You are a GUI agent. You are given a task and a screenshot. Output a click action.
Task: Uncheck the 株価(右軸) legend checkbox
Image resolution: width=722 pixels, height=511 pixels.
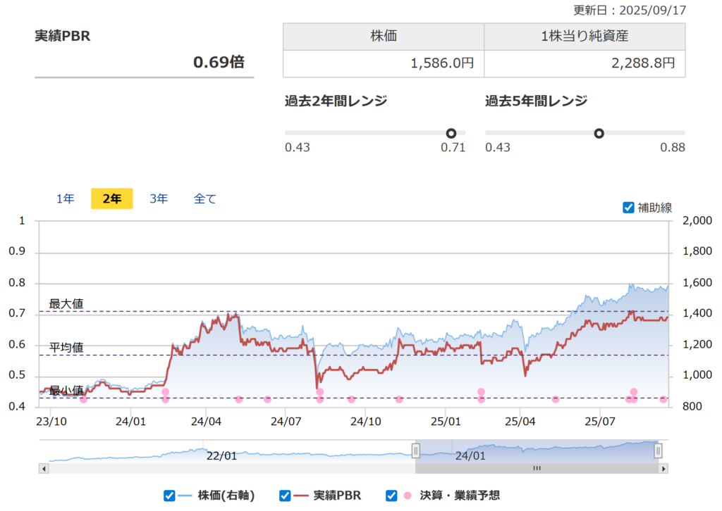(x=169, y=496)
